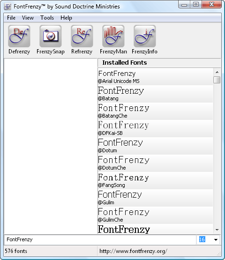This screenshot has width=225, height=260.
Task: Select the @GulimChe font entry
Action: 155,215
